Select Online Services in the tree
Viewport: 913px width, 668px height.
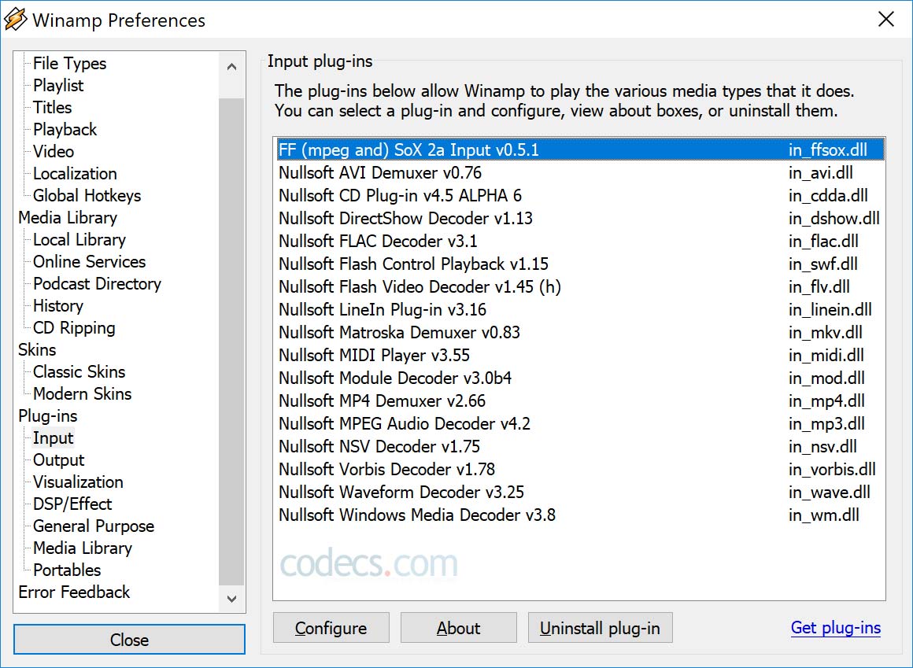[x=90, y=262]
